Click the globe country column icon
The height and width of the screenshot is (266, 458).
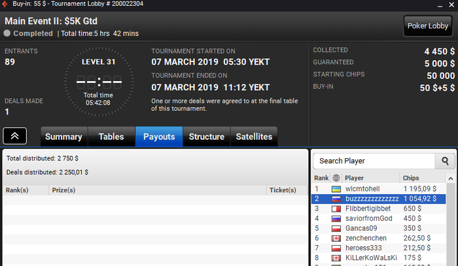point(336,178)
